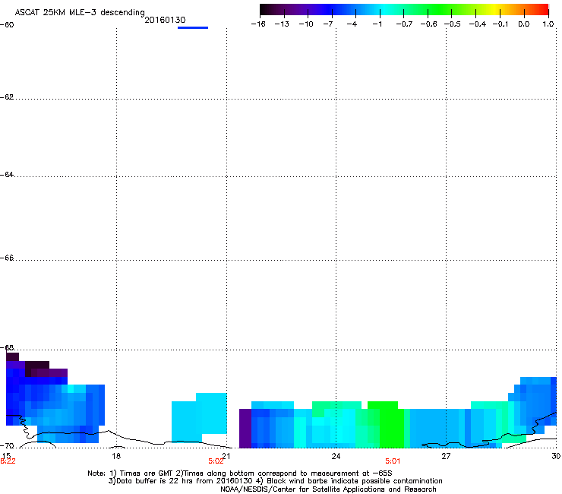Click the '-7' color scale label

point(328,24)
